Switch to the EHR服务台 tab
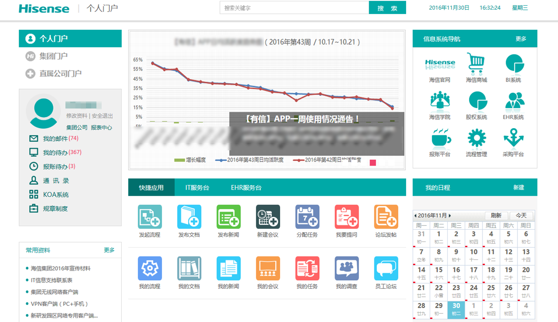The width and height of the screenshot is (558, 322). click(246, 188)
